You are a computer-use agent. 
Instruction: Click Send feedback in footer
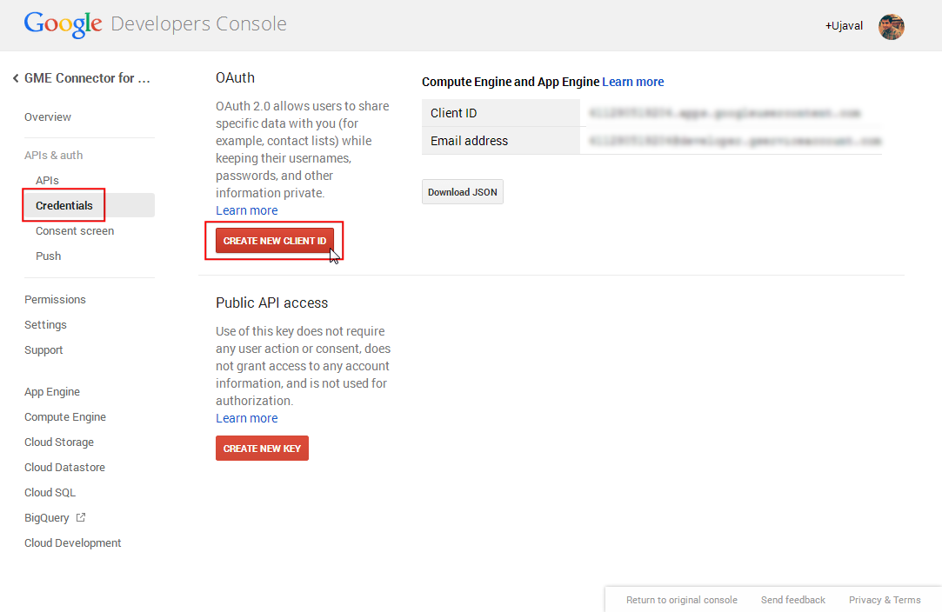pos(793,600)
